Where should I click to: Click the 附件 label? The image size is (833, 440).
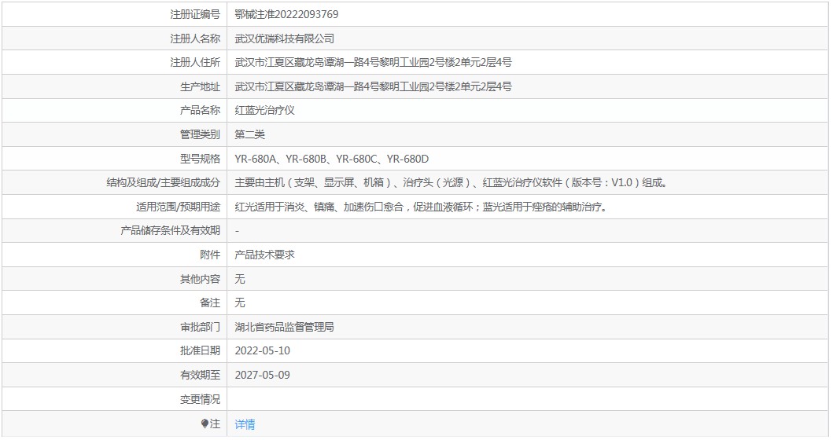[210, 255]
